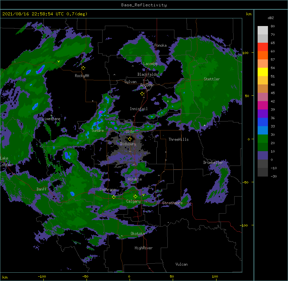The height and width of the screenshot is (281, 288).
Task: Click the green 20 dBZ legend swatch
Action: coord(263,139)
